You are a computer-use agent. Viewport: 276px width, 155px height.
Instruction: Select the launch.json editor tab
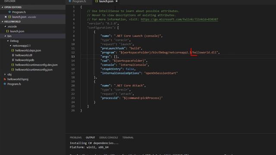[x=106, y=1]
